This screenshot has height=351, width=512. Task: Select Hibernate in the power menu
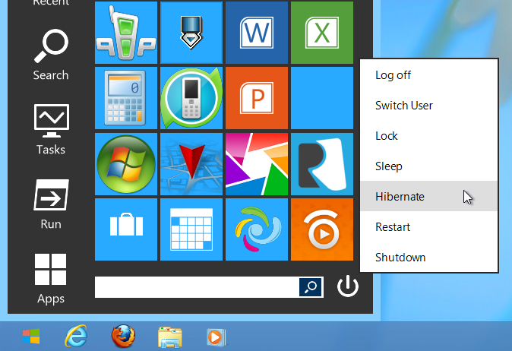pyautogui.click(x=428, y=196)
